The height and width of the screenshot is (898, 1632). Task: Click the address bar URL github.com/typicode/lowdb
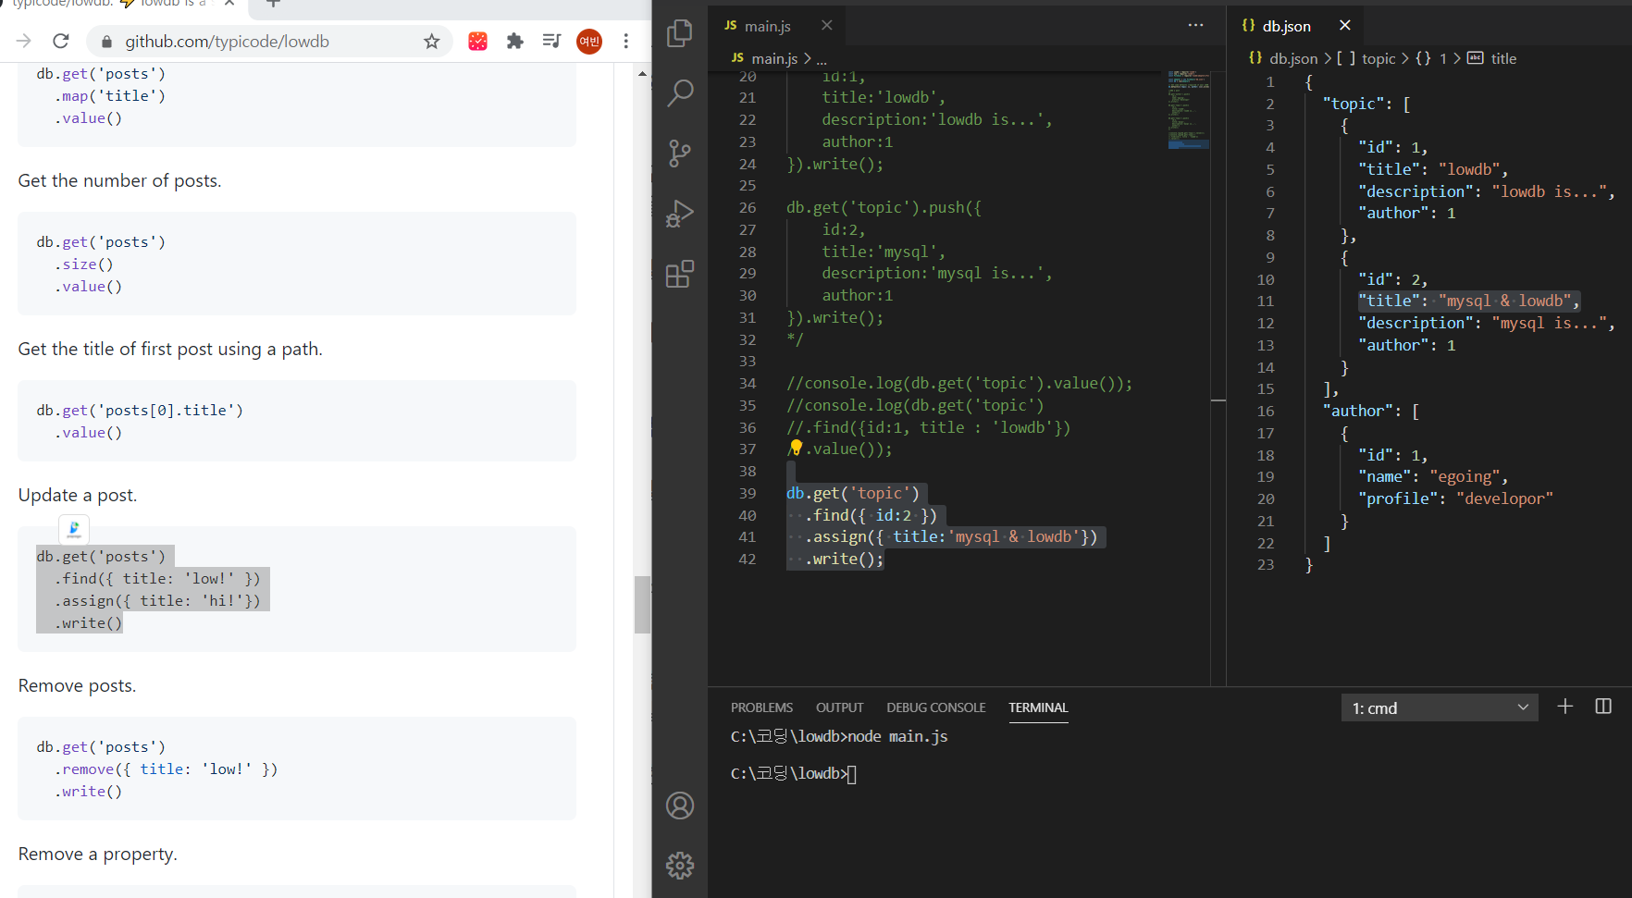pyautogui.click(x=228, y=42)
